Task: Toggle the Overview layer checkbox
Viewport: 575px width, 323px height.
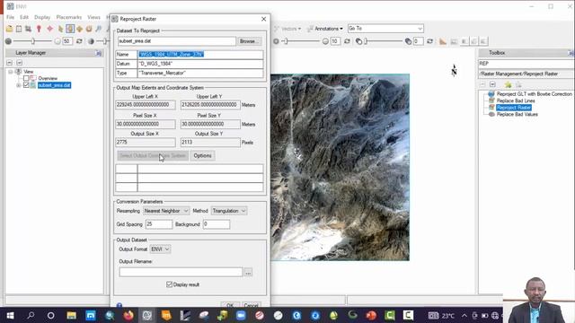Action: click(x=26, y=78)
